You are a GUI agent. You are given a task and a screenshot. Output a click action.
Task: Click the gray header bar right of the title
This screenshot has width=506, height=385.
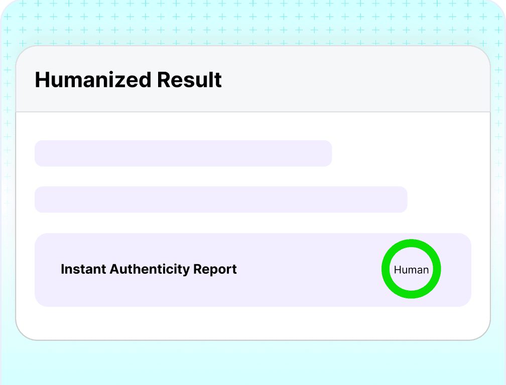pos(355,80)
